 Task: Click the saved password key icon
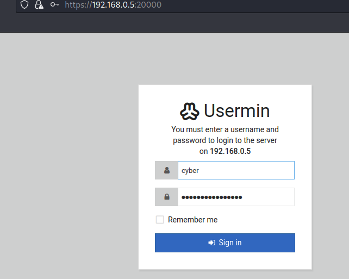(x=54, y=4)
